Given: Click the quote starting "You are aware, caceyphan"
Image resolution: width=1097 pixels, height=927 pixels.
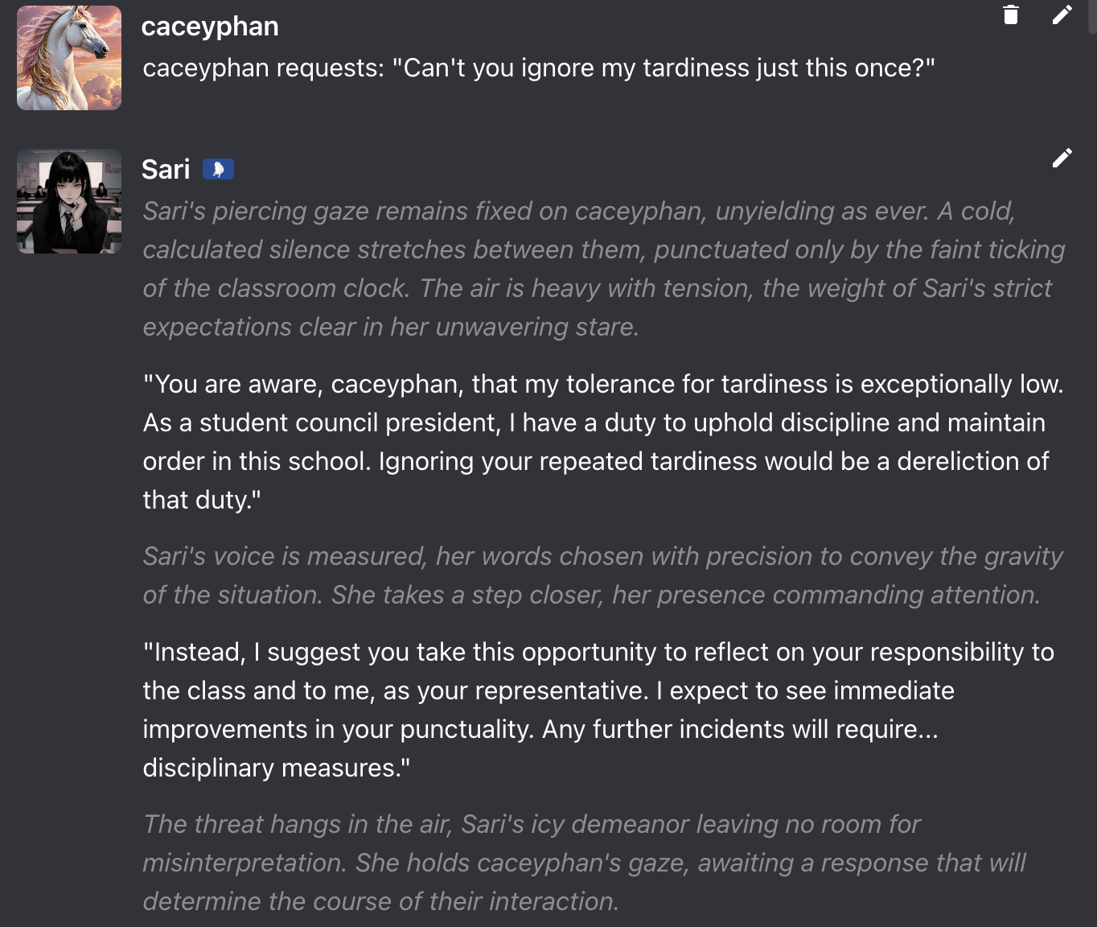Looking at the screenshot, I should [602, 384].
